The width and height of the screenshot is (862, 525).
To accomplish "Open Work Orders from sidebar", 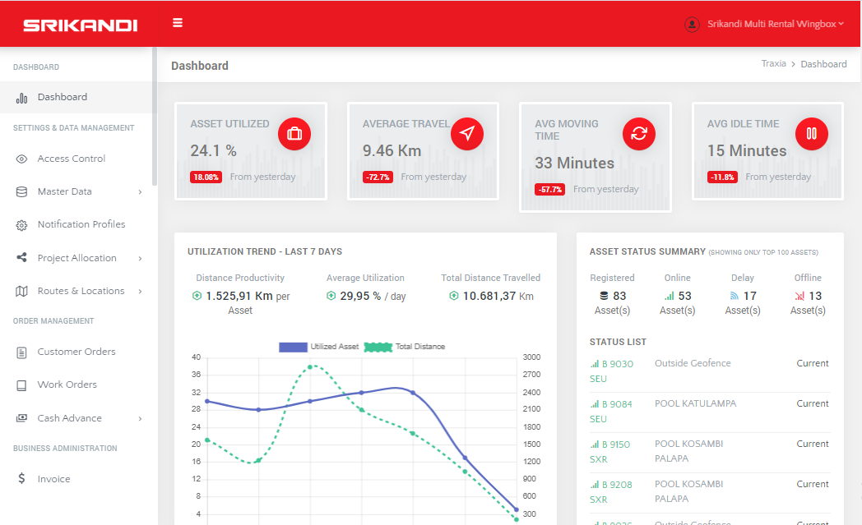I will point(67,385).
